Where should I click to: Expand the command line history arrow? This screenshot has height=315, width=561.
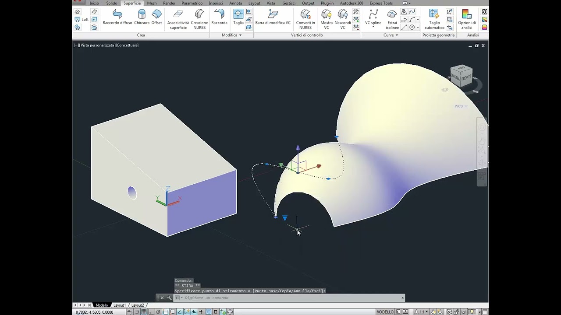tap(402, 298)
